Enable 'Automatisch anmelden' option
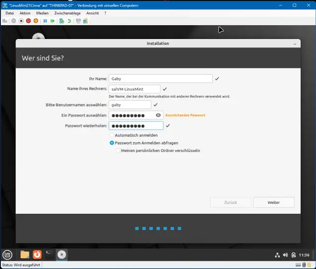 112,135
